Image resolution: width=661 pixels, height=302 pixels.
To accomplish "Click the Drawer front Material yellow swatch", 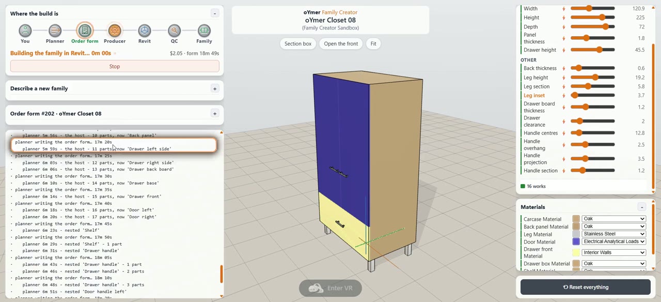I will click(576, 252).
